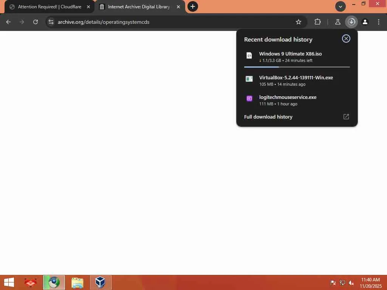Close the Cloudflare tab

[x=88, y=7]
